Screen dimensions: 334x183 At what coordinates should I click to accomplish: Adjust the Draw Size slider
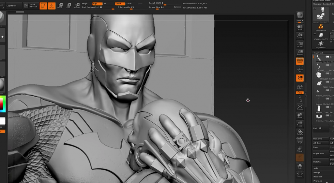tap(165, 8)
